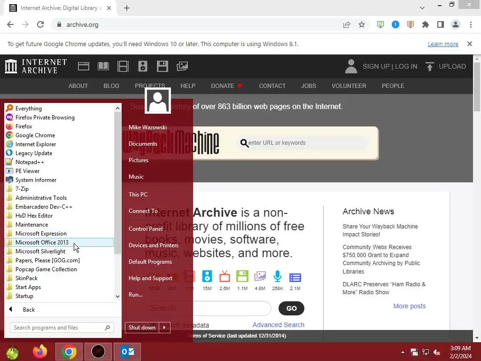Open Internet Archive images icon

(182, 66)
